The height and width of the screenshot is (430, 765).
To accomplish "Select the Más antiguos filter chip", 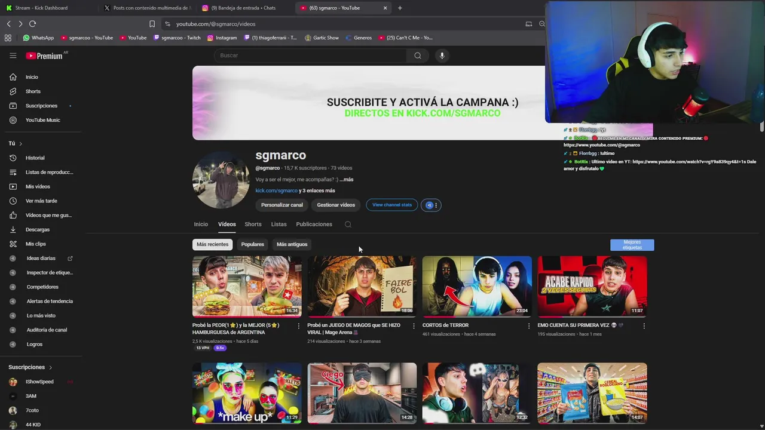I will 292,244.
